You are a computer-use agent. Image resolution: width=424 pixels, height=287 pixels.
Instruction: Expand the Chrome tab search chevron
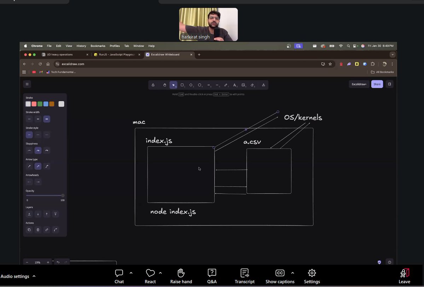click(x=393, y=54)
